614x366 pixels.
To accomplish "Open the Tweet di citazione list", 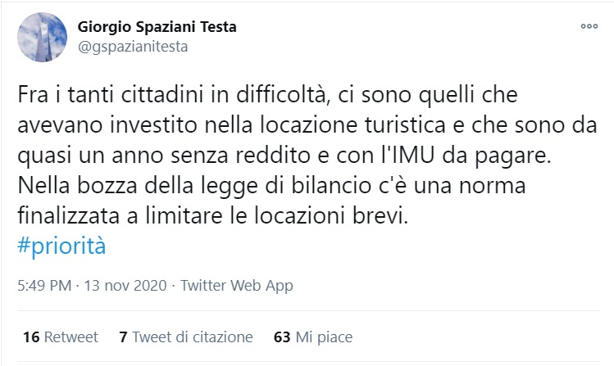I will (193, 337).
